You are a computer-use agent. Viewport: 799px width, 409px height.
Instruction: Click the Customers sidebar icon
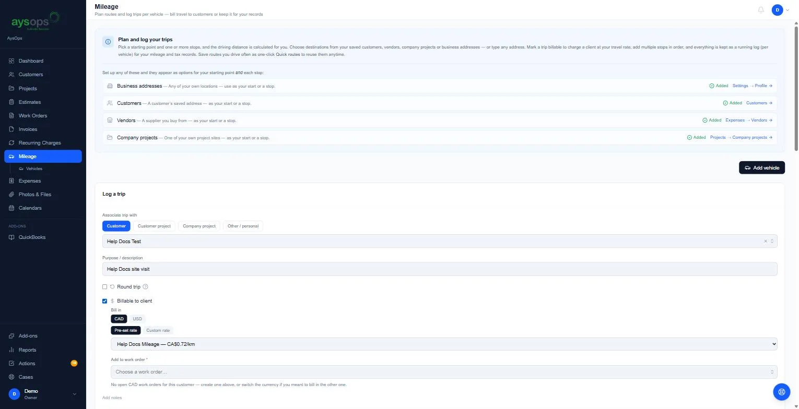[x=11, y=75]
